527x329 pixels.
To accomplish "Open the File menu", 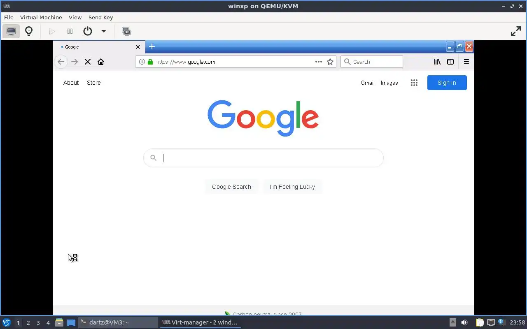I will tap(9, 17).
